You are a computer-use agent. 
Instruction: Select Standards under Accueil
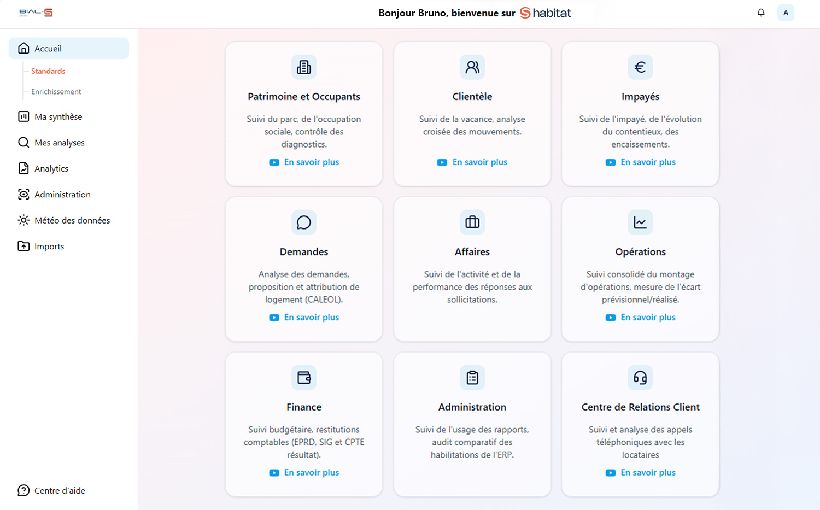coord(48,71)
